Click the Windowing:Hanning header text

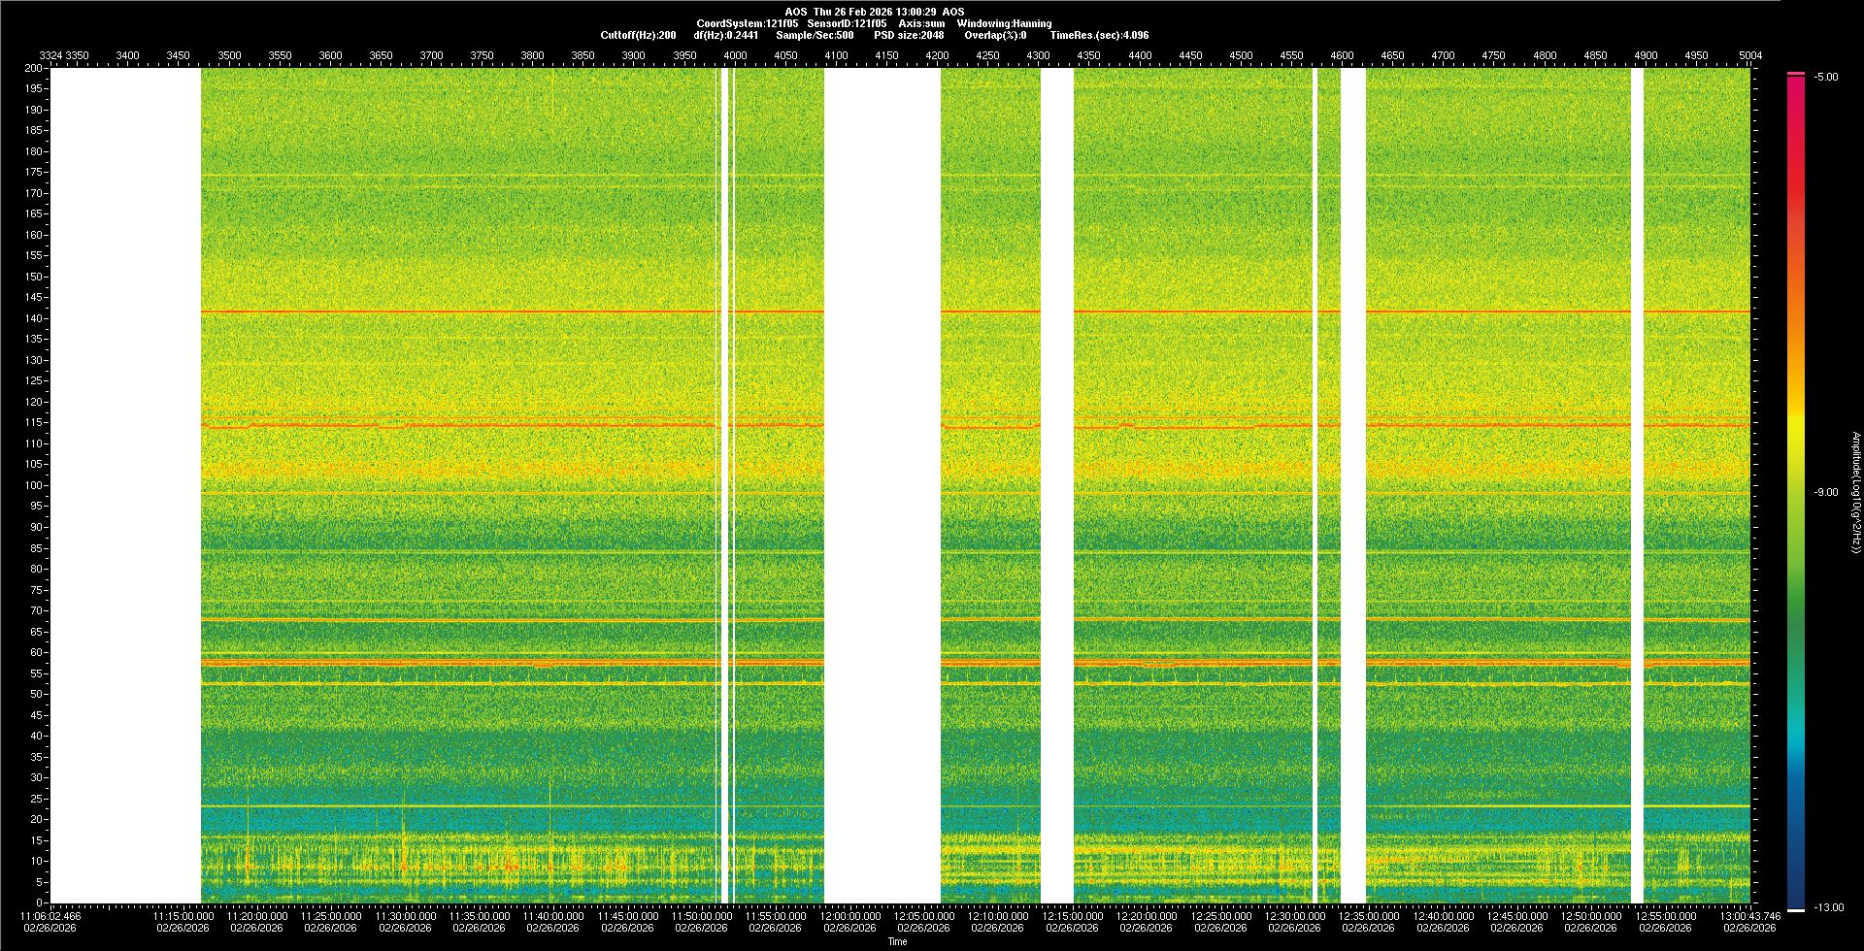(x=1004, y=23)
